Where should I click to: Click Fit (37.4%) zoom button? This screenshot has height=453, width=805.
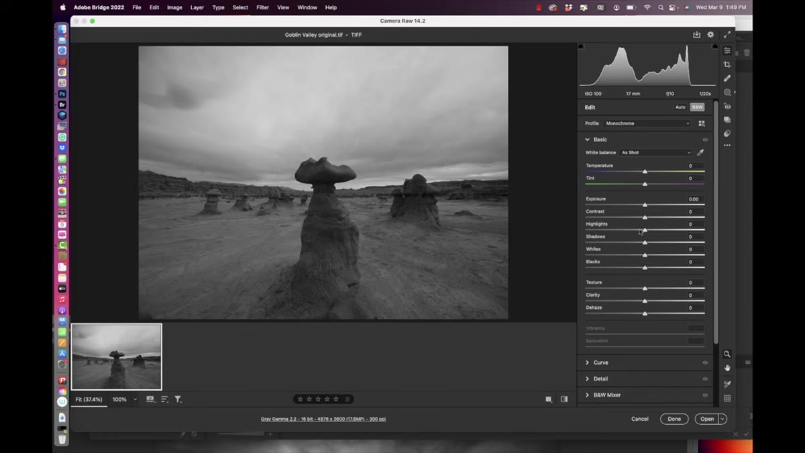(89, 399)
